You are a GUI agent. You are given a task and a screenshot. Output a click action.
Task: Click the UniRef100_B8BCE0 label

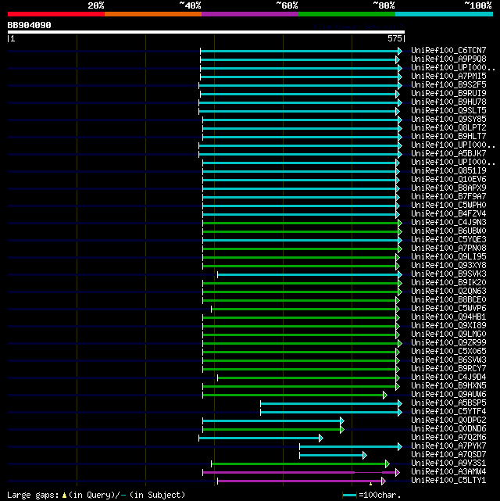click(x=448, y=299)
